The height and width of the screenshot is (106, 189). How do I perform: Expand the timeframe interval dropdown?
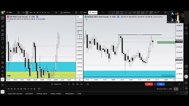(x=52, y=12)
